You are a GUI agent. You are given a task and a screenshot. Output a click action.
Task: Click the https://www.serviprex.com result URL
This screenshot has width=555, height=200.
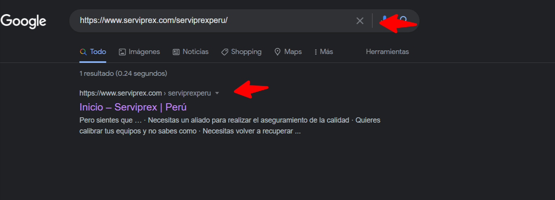pyautogui.click(x=121, y=93)
